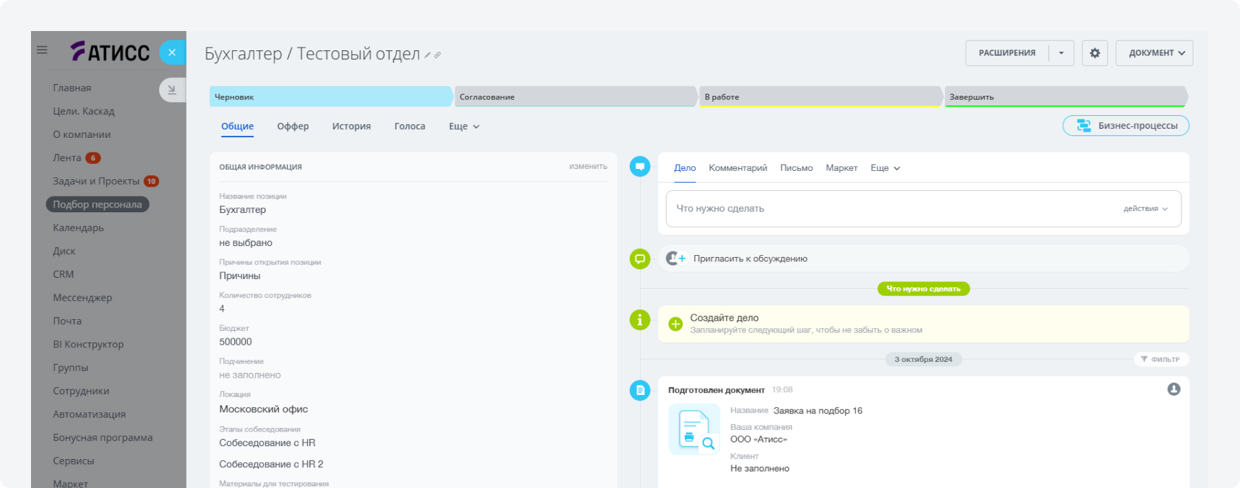This screenshot has width=1240, height=488.
Task: Open the История tab
Action: [x=351, y=126]
